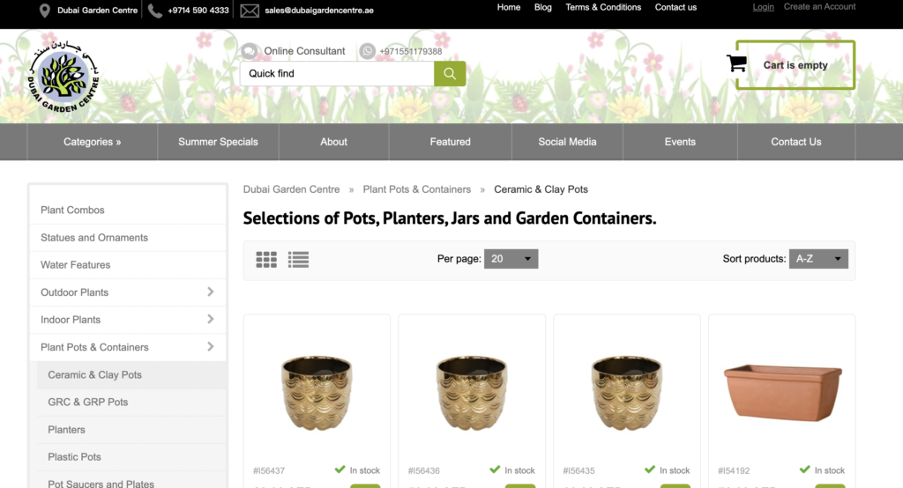Open the Summer Specials menu item
The width and height of the screenshot is (903, 488).
[219, 142]
